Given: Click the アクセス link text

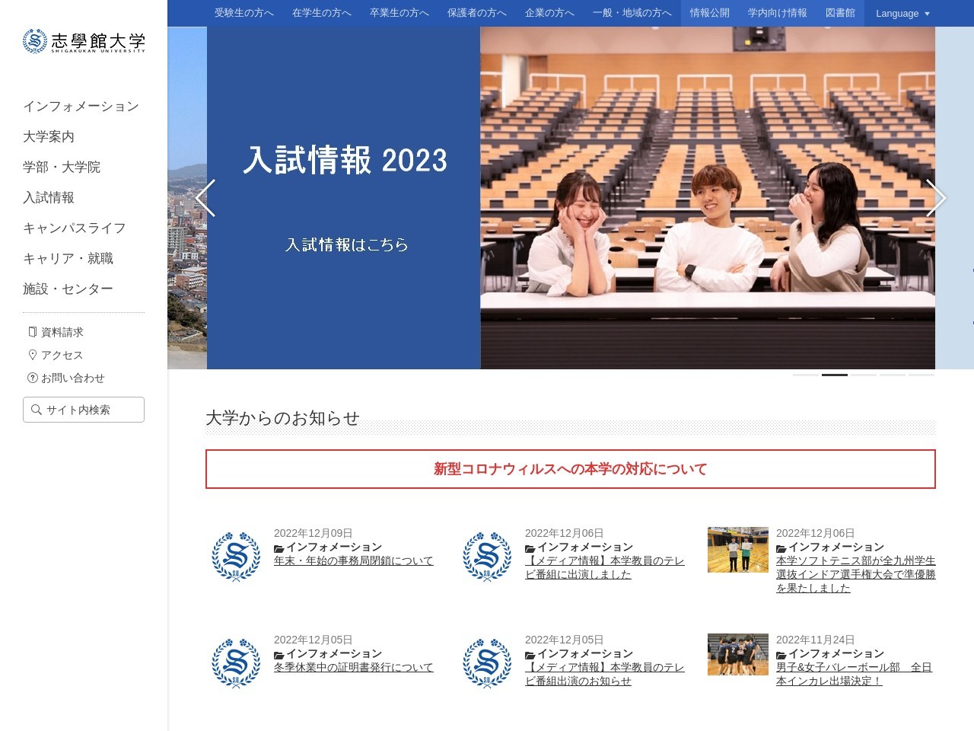Looking at the screenshot, I should [x=62, y=355].
